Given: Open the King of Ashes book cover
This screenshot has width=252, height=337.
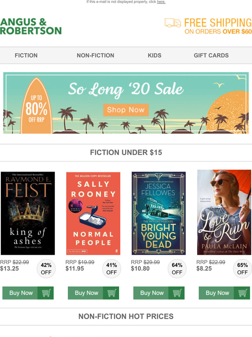Looking at the screenshot, I should tap(28, 213).
